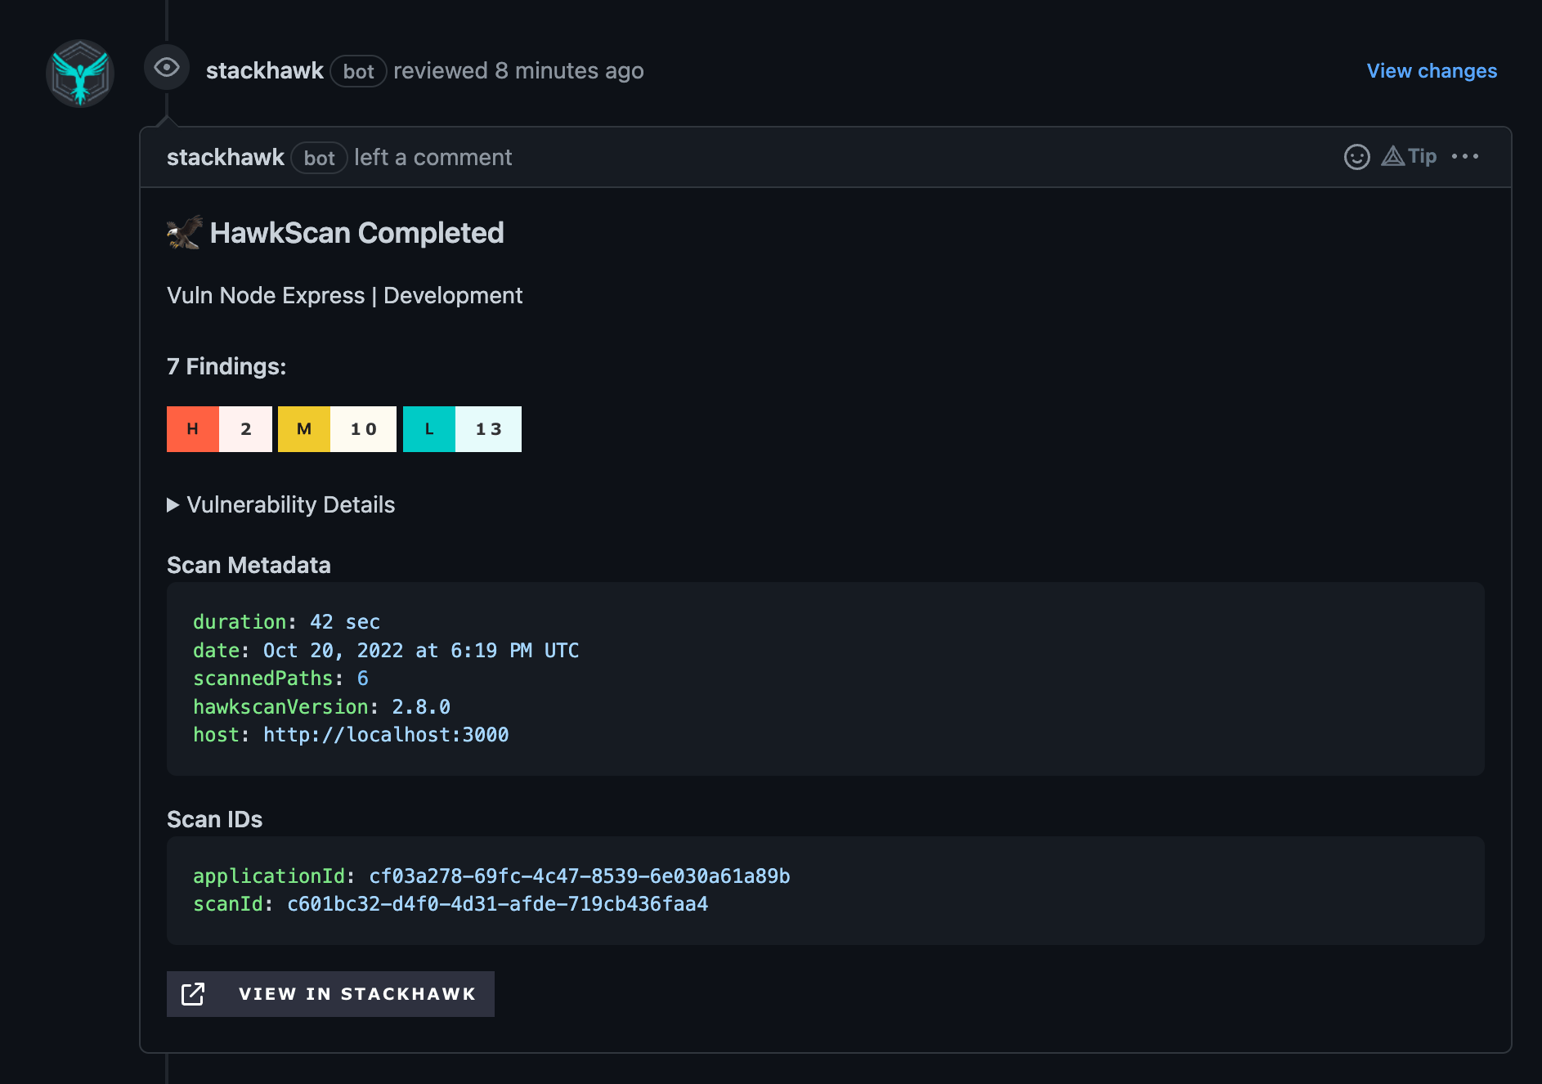Click stackhawk username above the comment
Screen dimensions: 1542x1084
[x=265, y=70]
